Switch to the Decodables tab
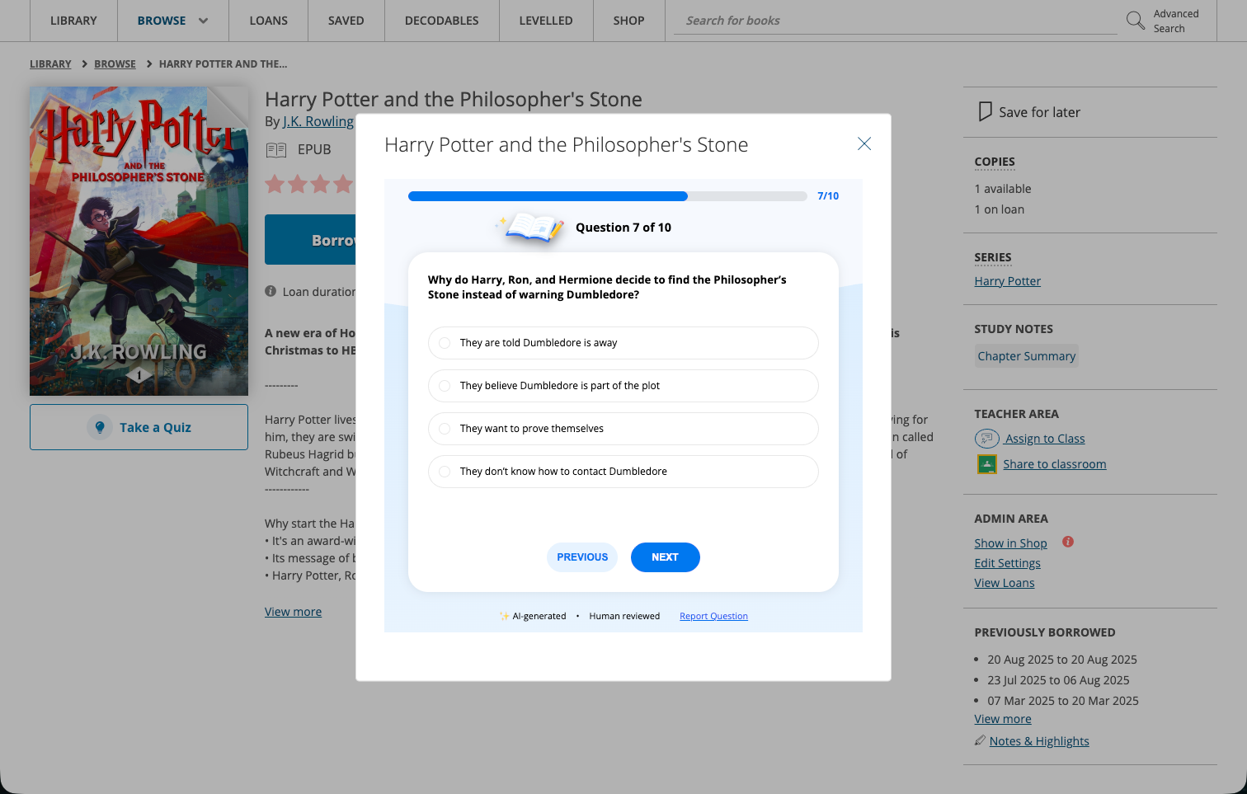The image size is (1247, 794). click(x=442, y=21)
